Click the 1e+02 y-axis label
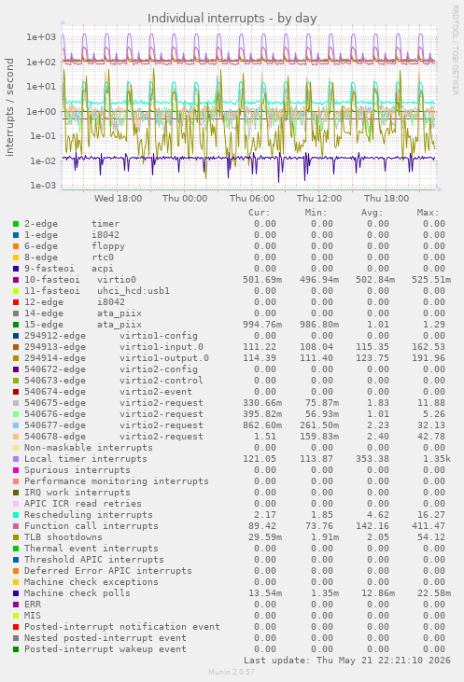This screenshot has width=464, height=682. click(41, 62)
